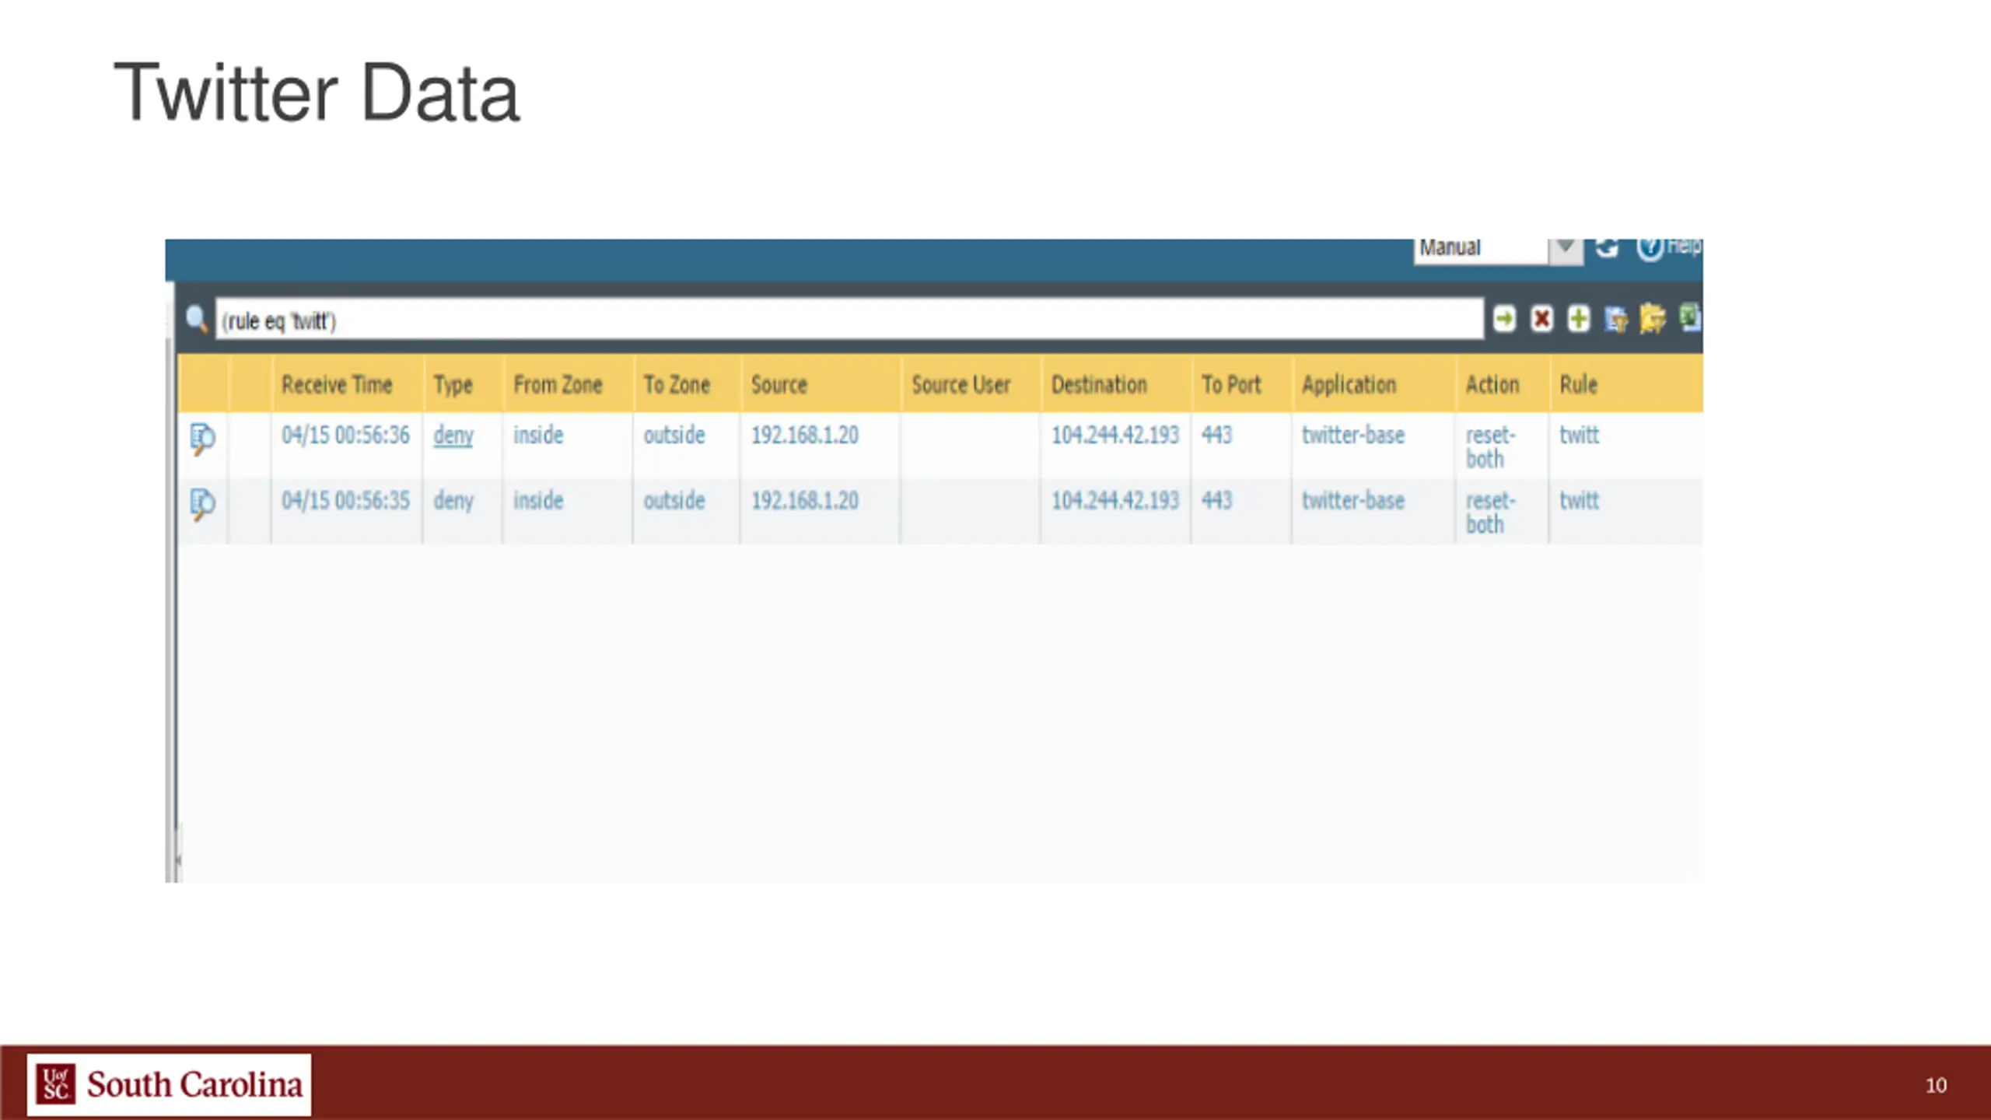The width and height of the screenshot is (1991, 1120).
Task: Click the filter field containing rule eq twitt
Action: click(x=849, y=320)
